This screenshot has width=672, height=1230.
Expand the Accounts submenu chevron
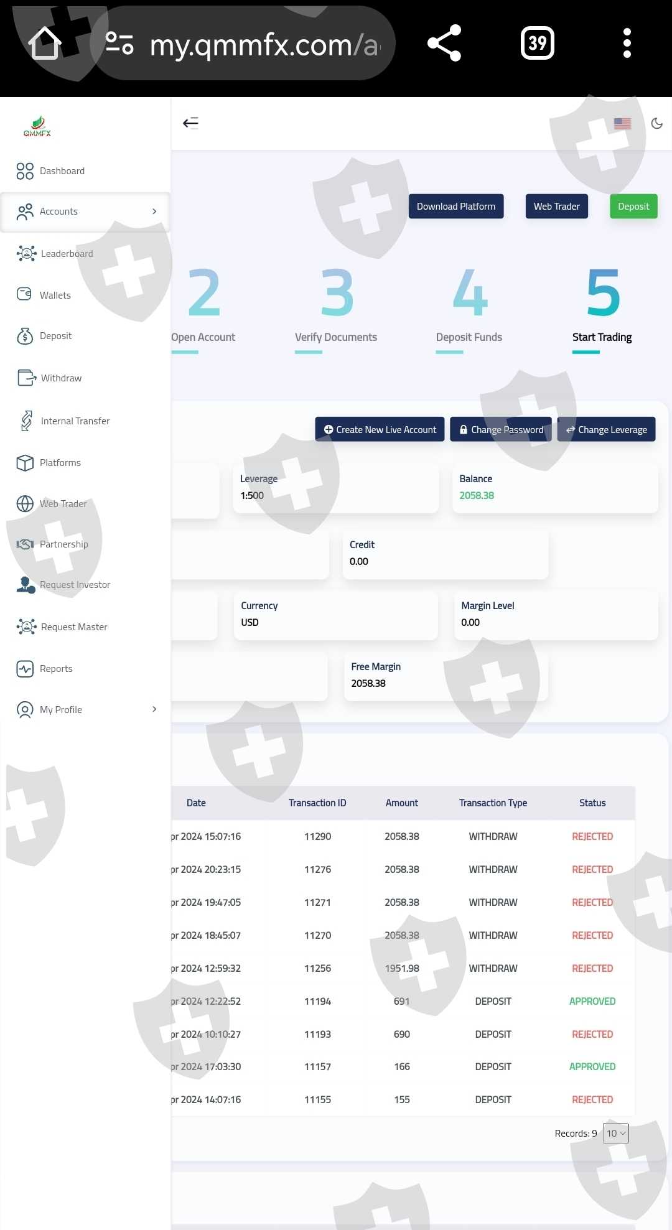[154, 212]
